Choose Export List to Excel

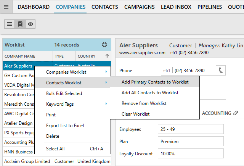point(65,126)
